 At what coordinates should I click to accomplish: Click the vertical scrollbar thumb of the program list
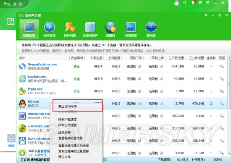[x=229, y=84]
